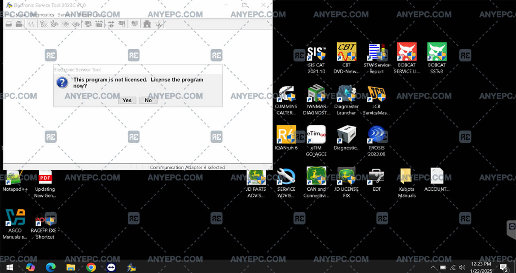Open File Explorer from the taskbar

(71, 267)
